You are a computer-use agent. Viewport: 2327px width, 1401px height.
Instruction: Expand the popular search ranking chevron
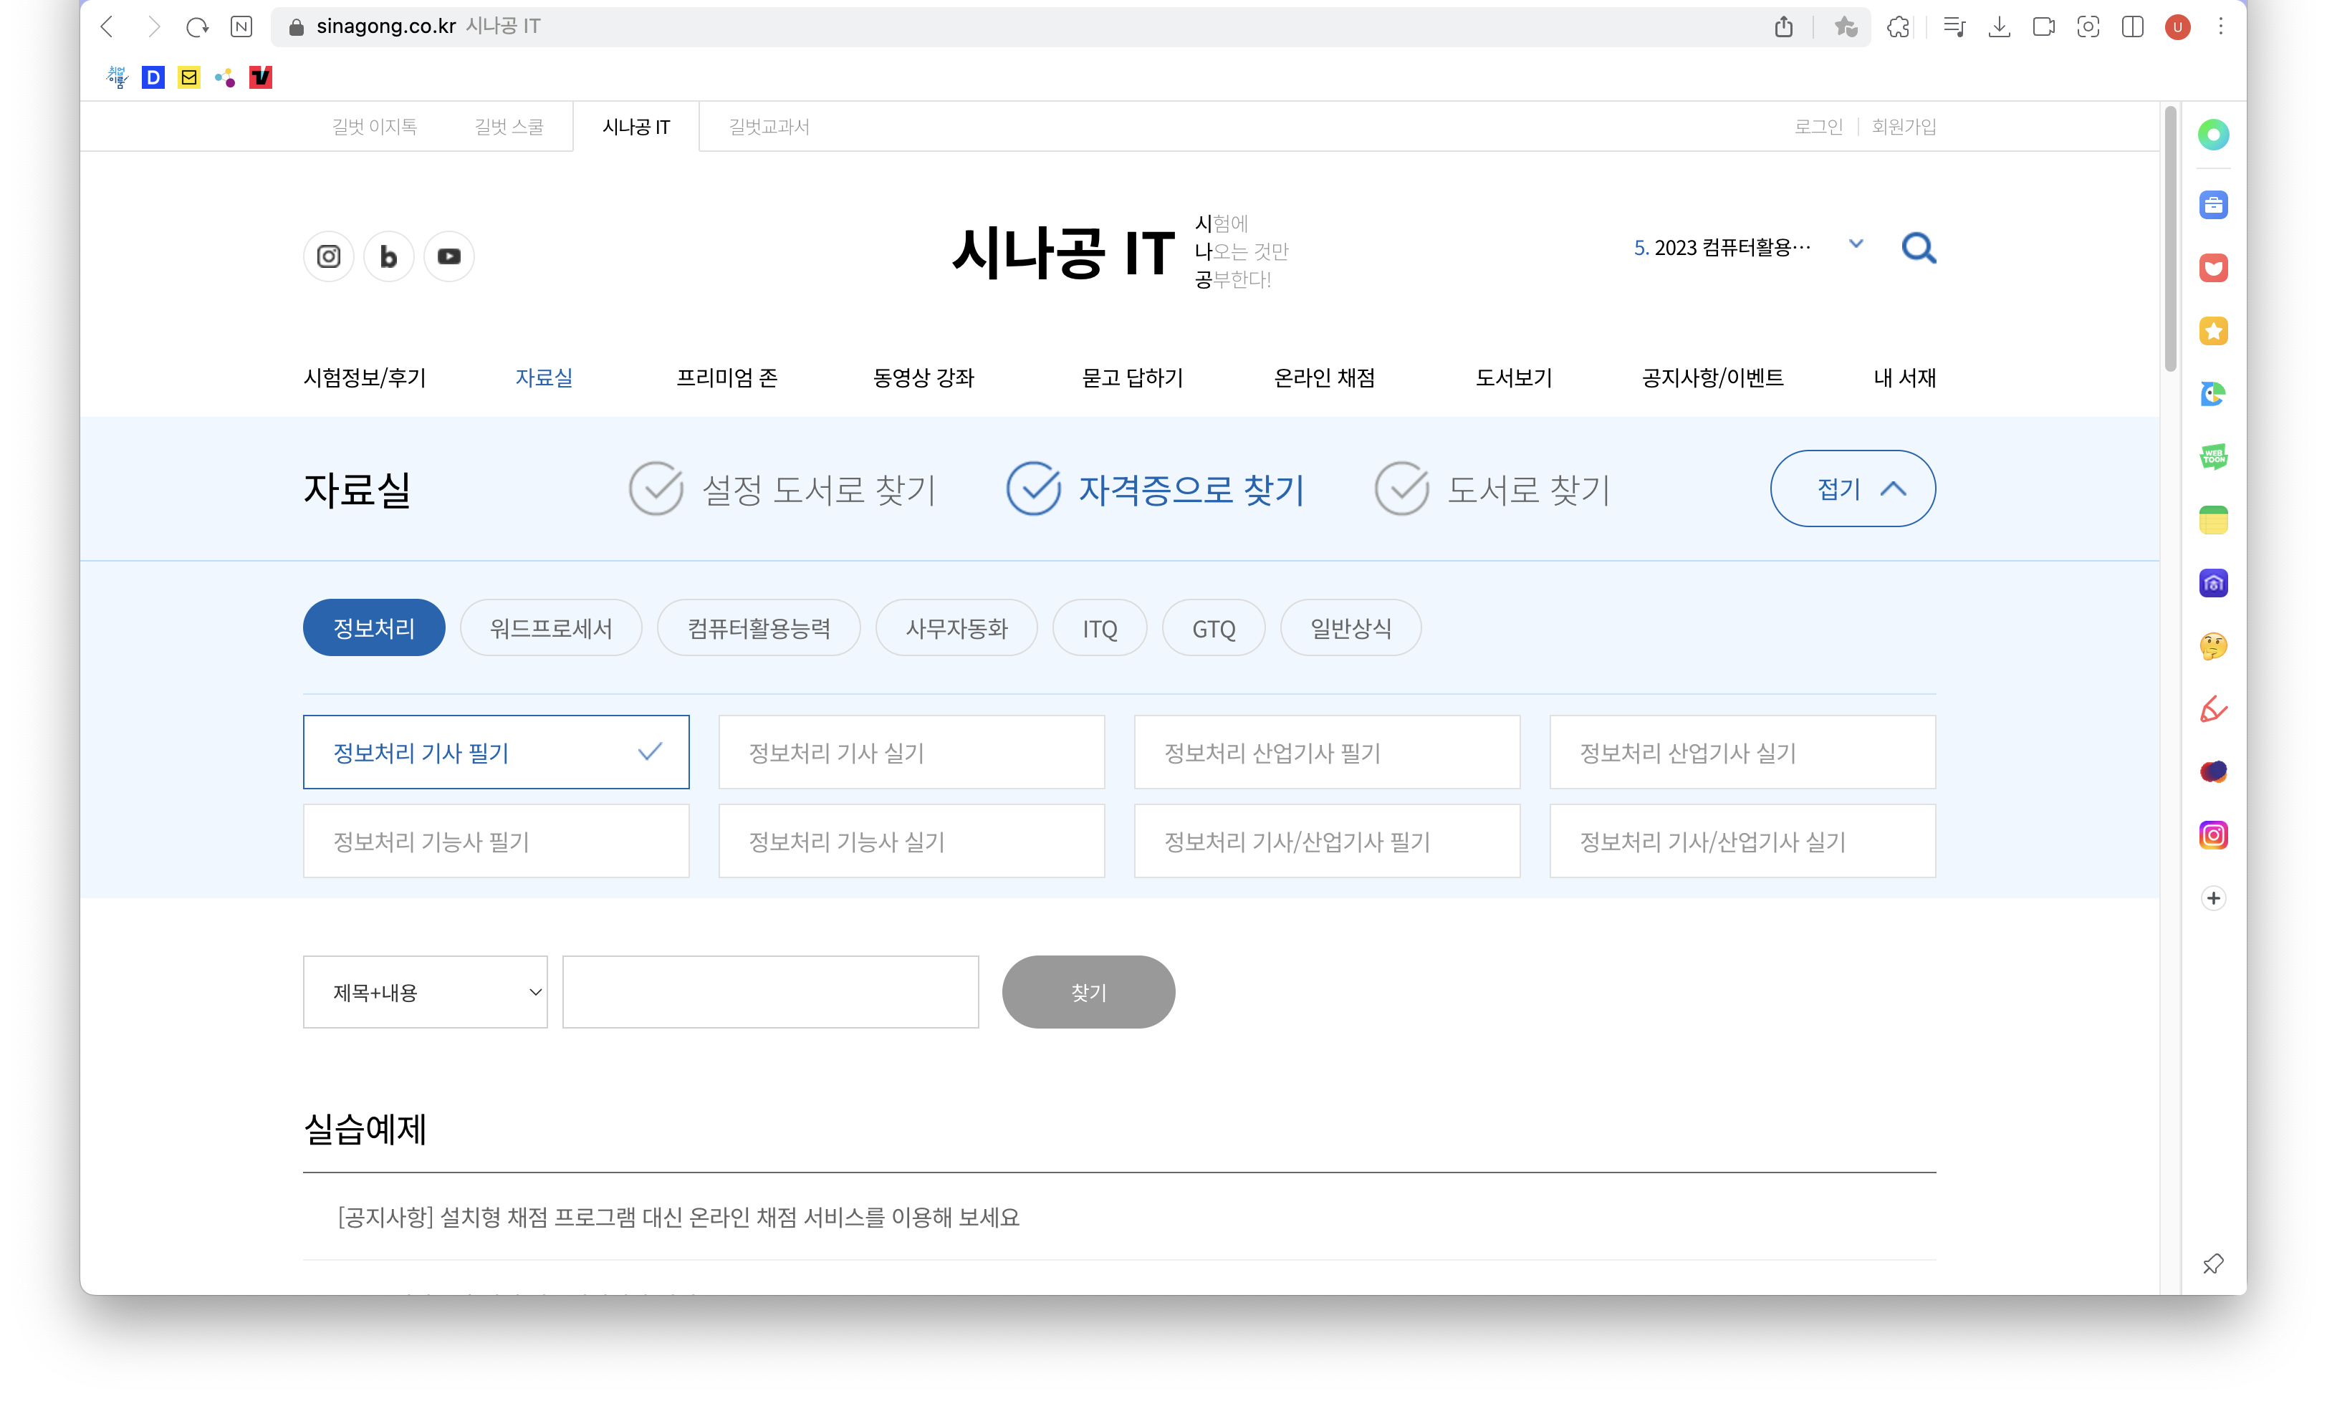[x=1856, y=244]
